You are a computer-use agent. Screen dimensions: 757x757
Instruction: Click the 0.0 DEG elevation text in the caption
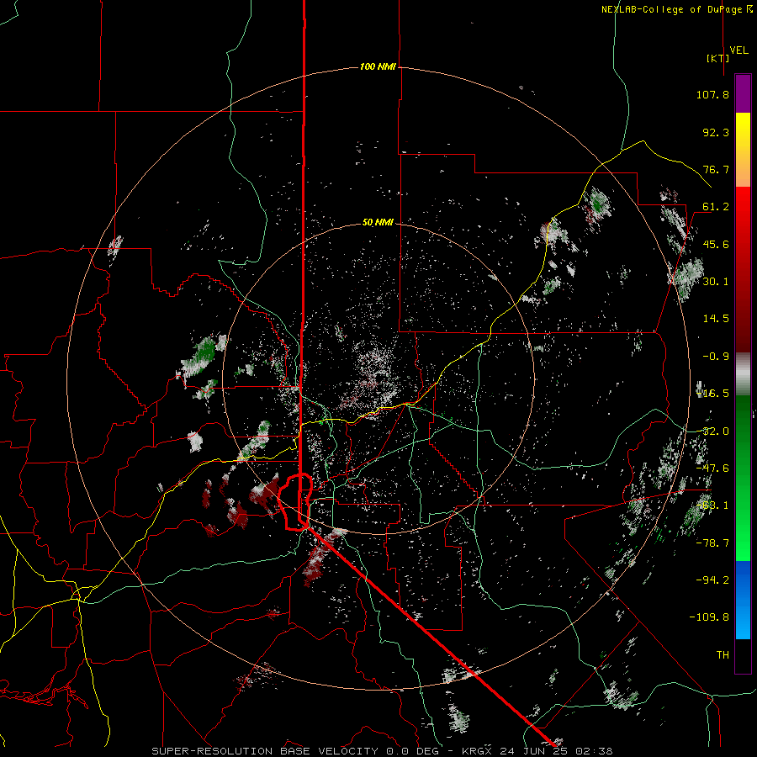click(x=414, y=751)
